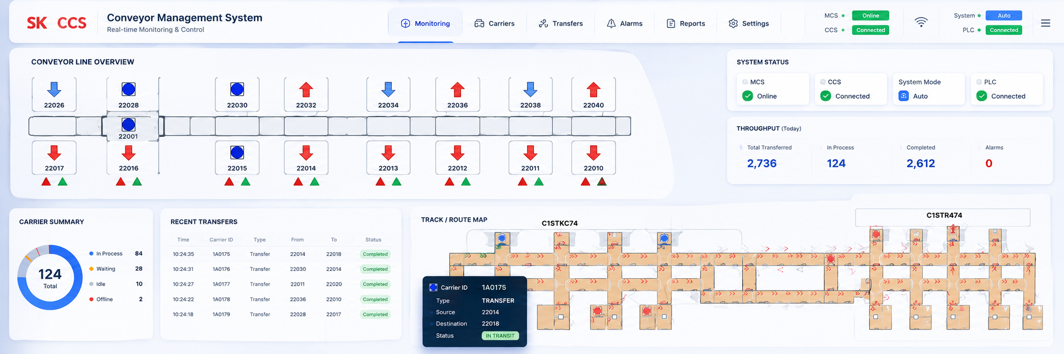This screenshot has height=354, width=1064.
Task: Open the Settings tab
Action: pos(749,23)
